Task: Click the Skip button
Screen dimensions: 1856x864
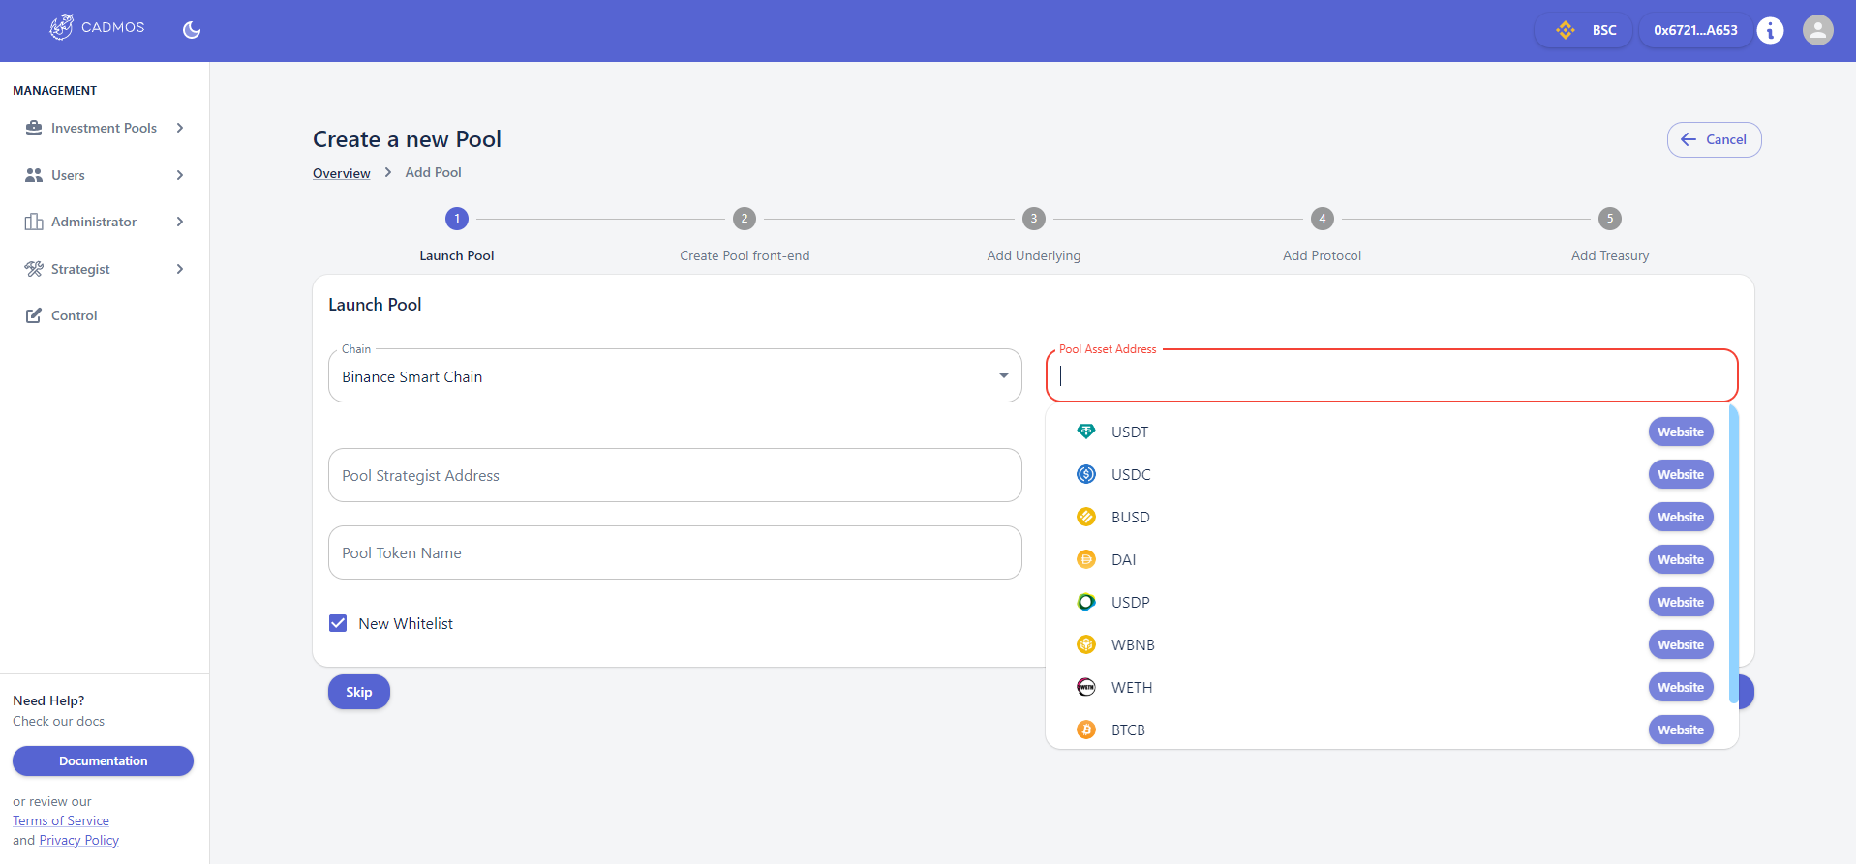Action: click(359, 692)
